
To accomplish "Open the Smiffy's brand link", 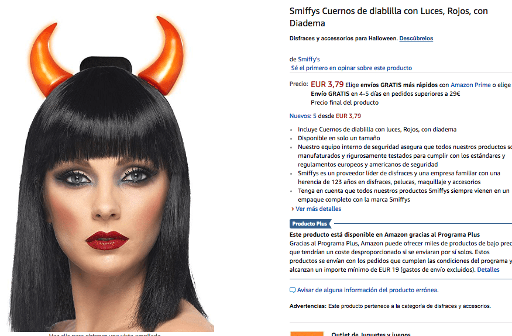I will coord(308,60).
